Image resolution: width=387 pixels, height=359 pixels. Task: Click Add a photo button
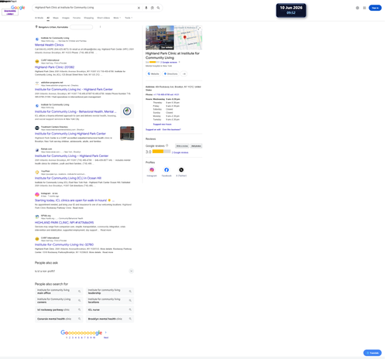pyautogui.click(x=196, y=146)
